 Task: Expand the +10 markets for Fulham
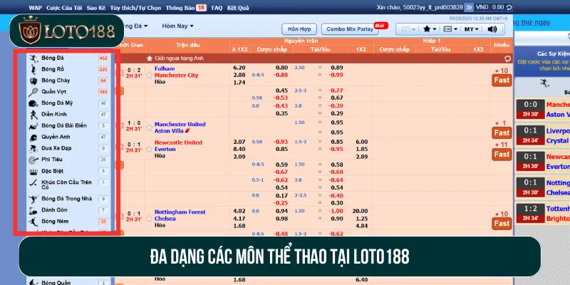tap(501, 71)
